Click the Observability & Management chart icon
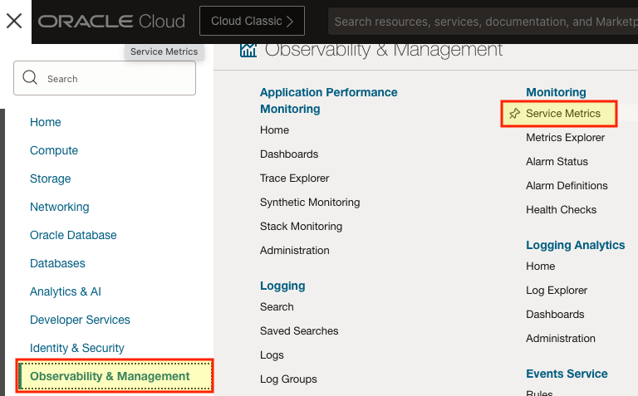The width and height of the screenshot is (638, 396). pyautogui.click(x=248, y=50)
